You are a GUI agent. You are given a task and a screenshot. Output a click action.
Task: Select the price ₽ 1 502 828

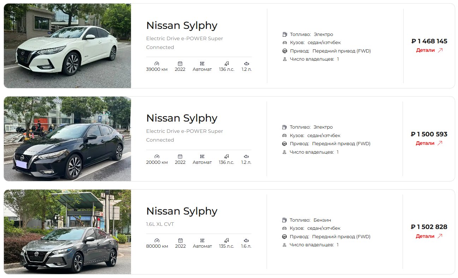coord(429,227)
